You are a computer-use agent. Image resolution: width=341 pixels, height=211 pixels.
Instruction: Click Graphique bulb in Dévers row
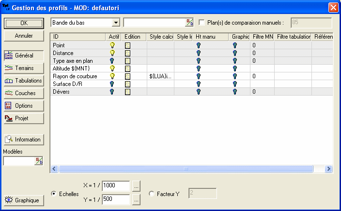(235, 92)
